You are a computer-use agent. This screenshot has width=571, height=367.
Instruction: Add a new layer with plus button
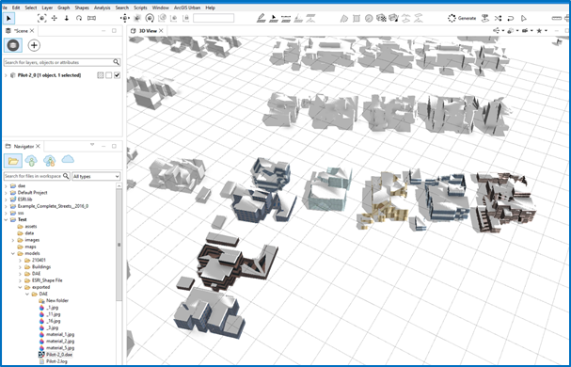click(34, 45)
